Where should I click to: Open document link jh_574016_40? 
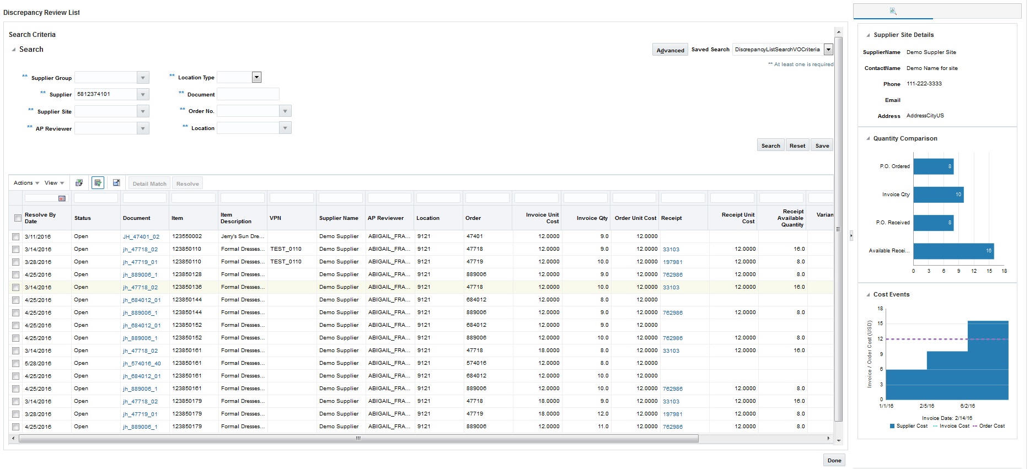click(x=142, y=364)
